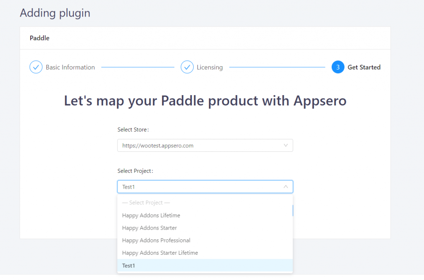Click the 'Adding plugin' page title

click(55, 13)
